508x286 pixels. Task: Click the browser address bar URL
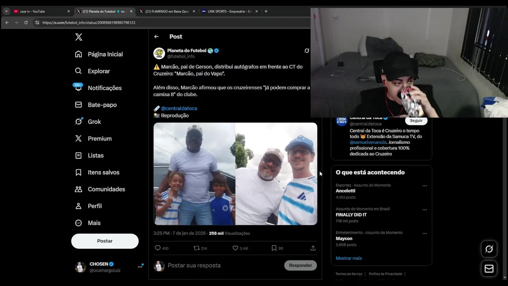pos(89,23)
